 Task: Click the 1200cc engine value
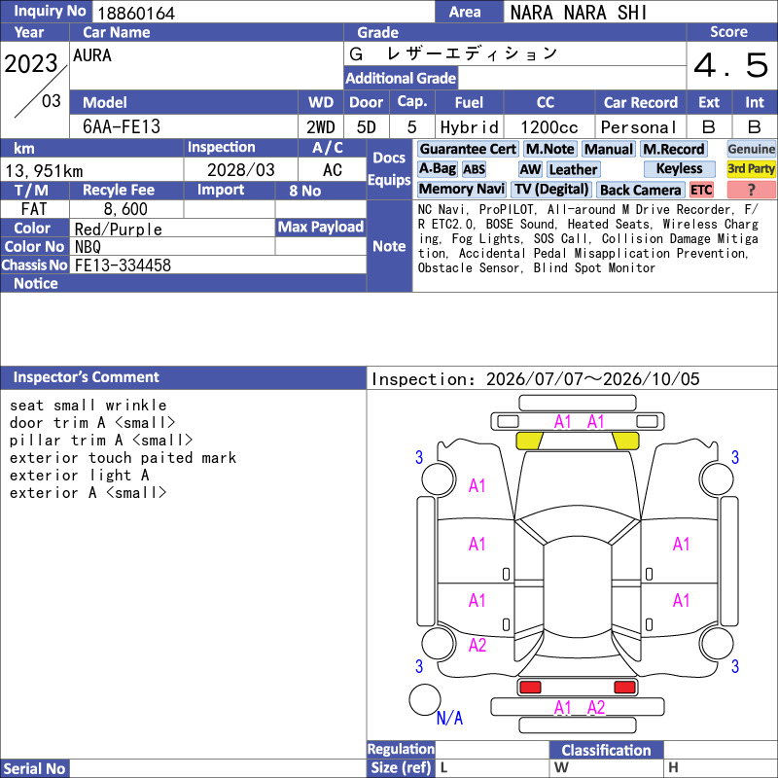click(x=548, y=127)
